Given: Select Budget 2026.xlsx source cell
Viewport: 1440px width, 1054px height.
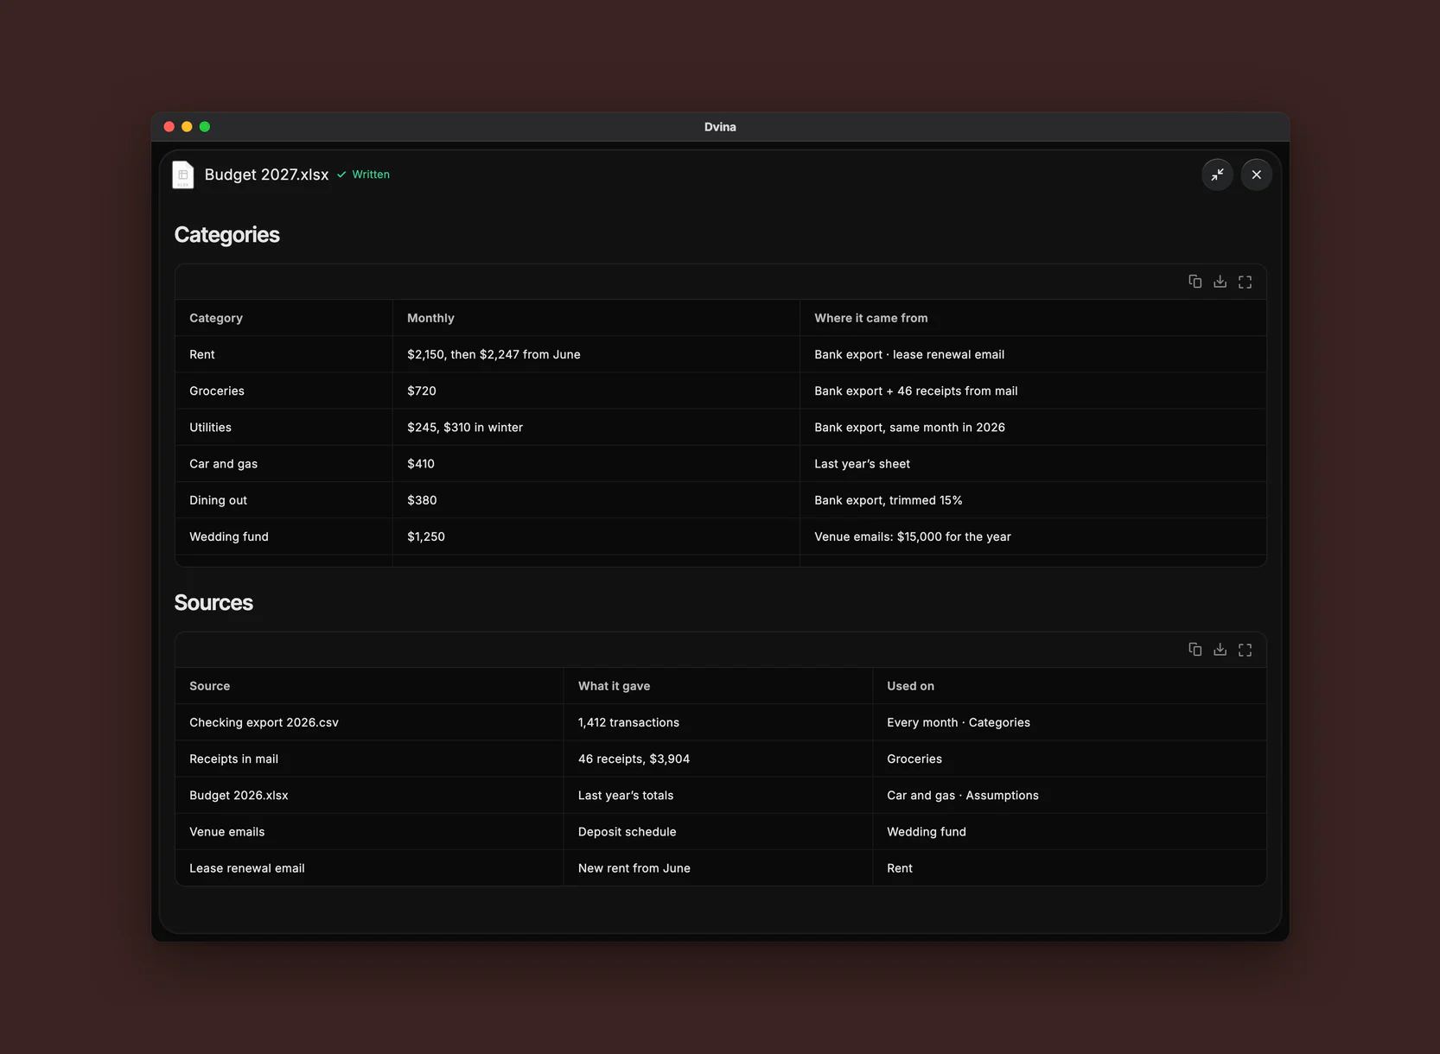Looking at the screenshot, I should (x=369, y=795).
